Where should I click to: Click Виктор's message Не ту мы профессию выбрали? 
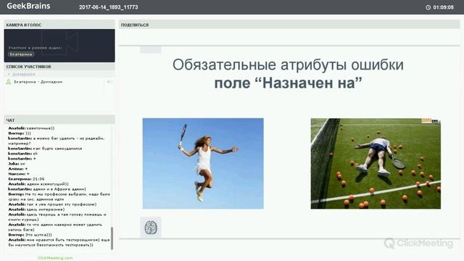tap(59, 196)
